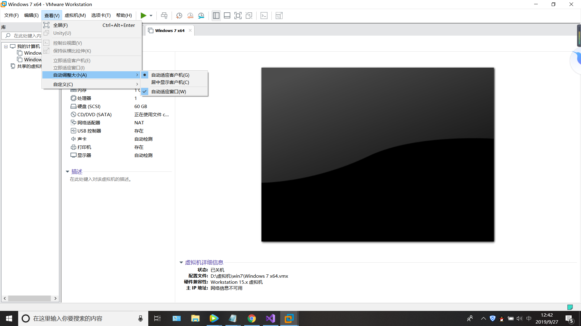Image resolution: width=581 pixels, height=326 pixels.
Task: Open the 帮助(H) menu
Action: 124,15
